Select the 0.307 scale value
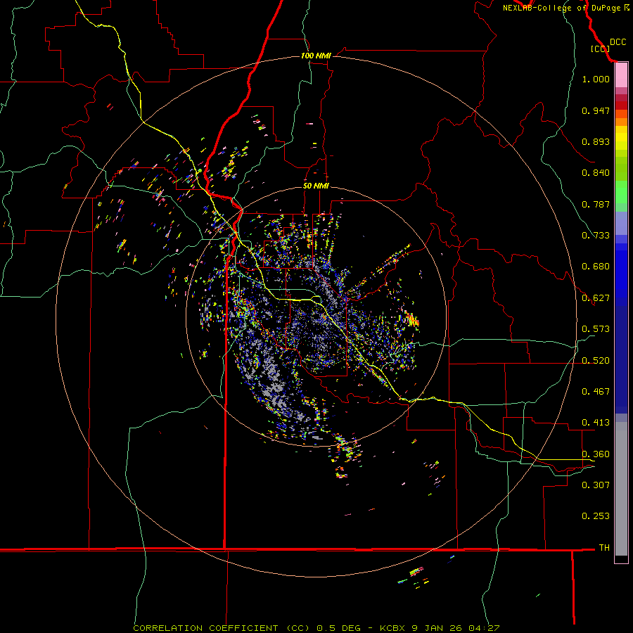Viewport: 633px width, 633px height. pos(596,485)
